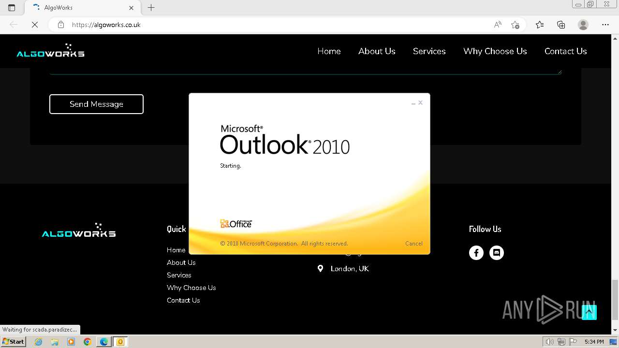Open Windows Media Player from taskbar
The image size is (619, 348).
pyautogui.click(x=71, y=342)
